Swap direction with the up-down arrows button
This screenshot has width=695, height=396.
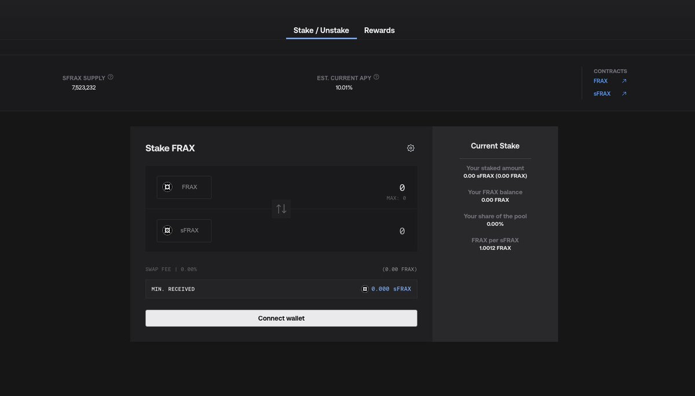pos(281,209)
